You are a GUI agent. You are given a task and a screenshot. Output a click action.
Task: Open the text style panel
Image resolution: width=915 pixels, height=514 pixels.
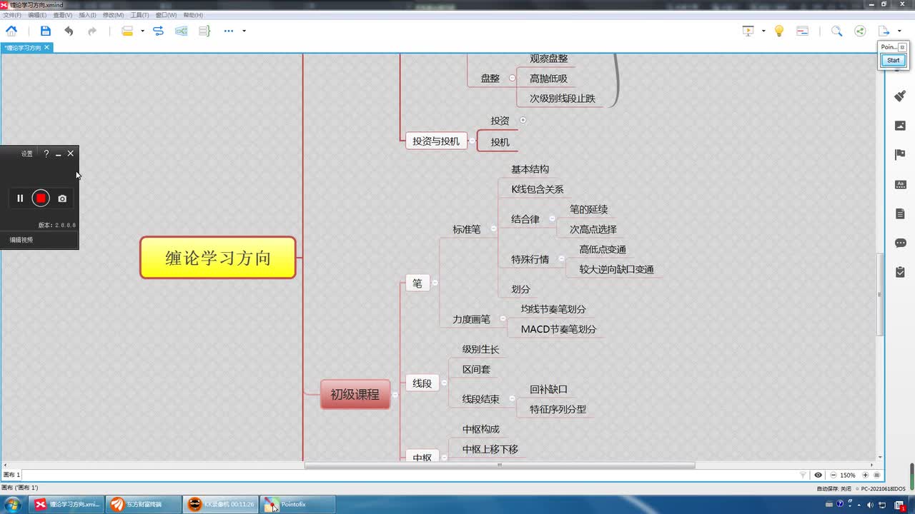click(901, 184)
